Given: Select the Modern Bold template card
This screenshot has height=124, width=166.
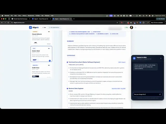Looking at the screenshot, I should click(x=41, y=54).
